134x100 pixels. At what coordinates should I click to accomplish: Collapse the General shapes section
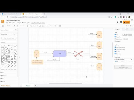[3, 42]
